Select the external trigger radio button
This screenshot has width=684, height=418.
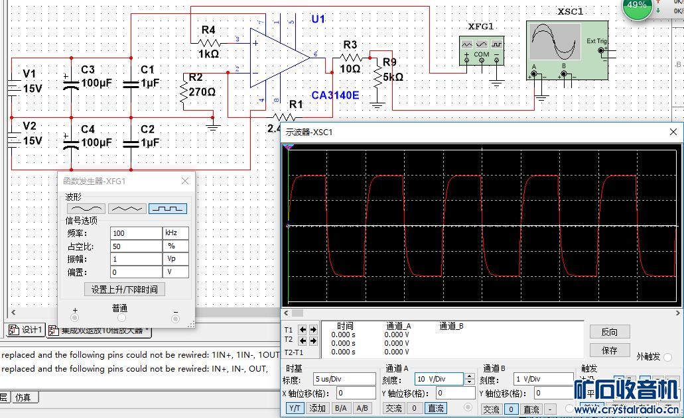click(667, 357)
